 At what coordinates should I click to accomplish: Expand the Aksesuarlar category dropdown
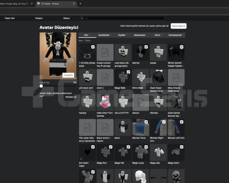(x=140, y=35)
